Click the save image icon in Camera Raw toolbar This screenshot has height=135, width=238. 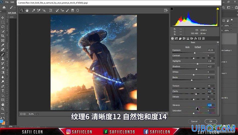pos(166,10)
